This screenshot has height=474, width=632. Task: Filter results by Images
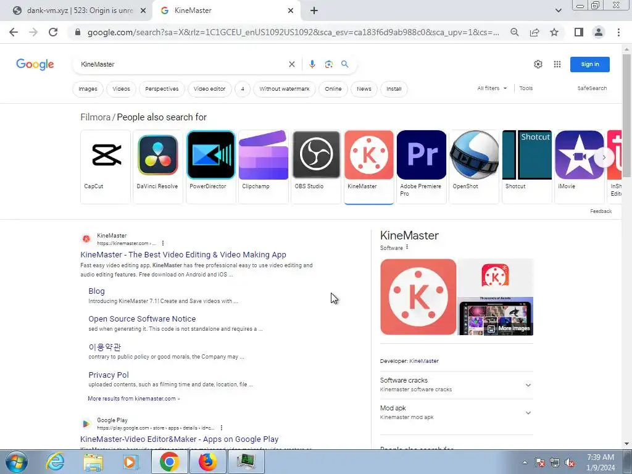point(88,89)
